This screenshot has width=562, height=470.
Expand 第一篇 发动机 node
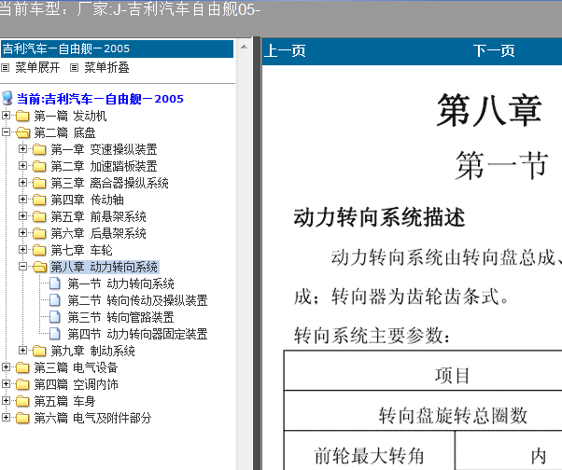6,116
